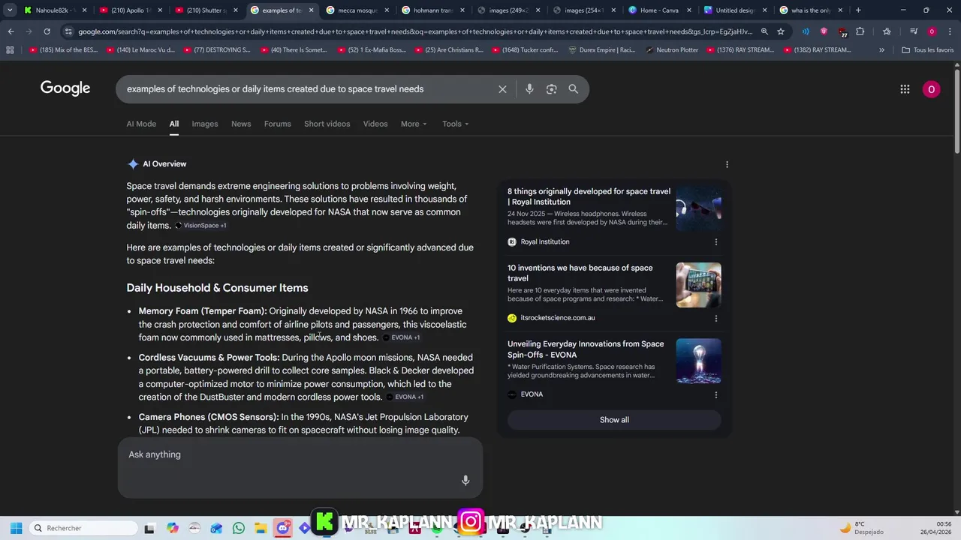Switch to AI Mode tab
This screenshot has height=540, width=961.
pyautogui.click(x=141, y=124)
